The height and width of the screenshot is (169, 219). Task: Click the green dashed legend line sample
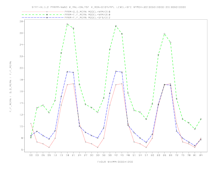click(43, 15)
